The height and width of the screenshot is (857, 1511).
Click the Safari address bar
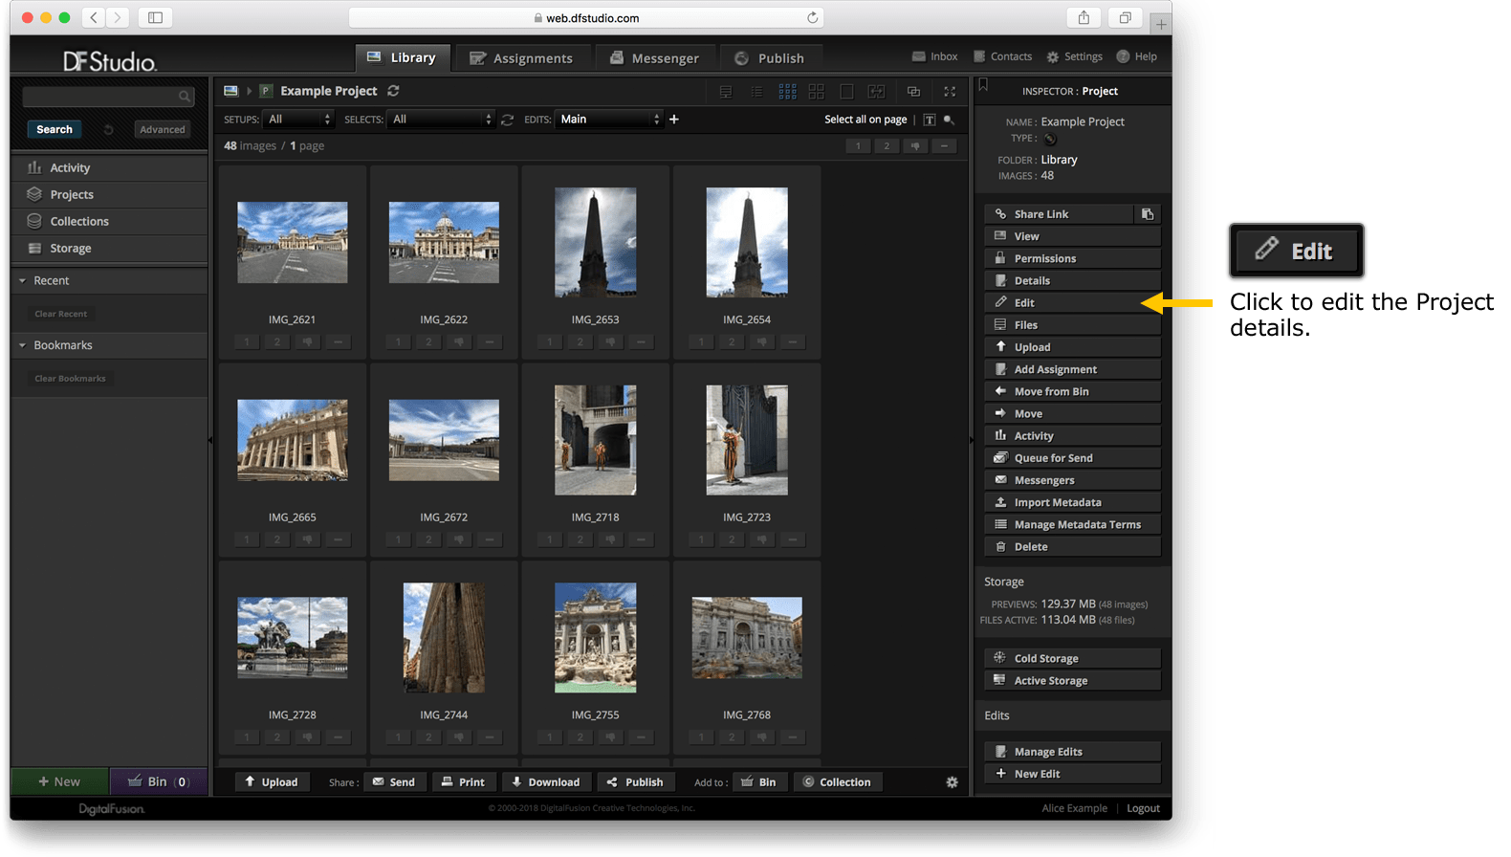[x=586, y=17]
